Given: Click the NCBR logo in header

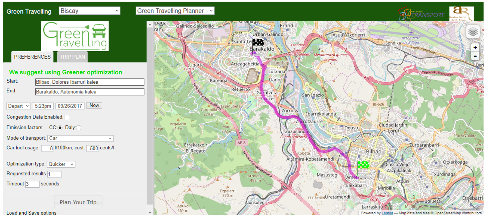Looking at the screenshot, I should 461,14.
